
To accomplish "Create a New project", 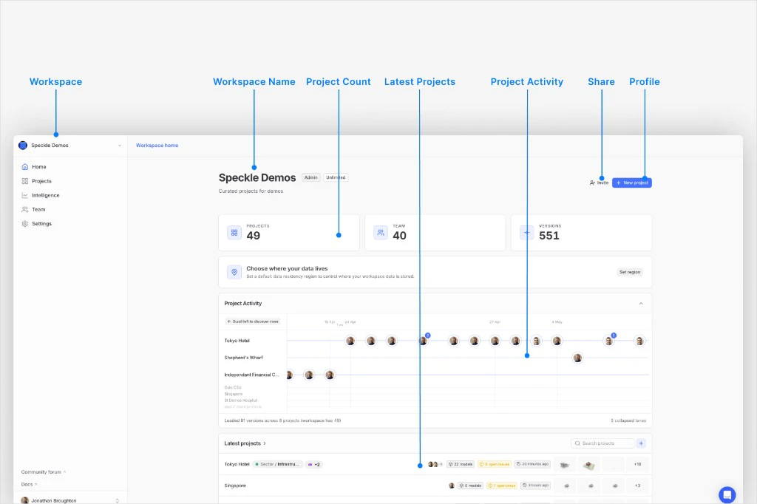I will (x=632, y=183).
